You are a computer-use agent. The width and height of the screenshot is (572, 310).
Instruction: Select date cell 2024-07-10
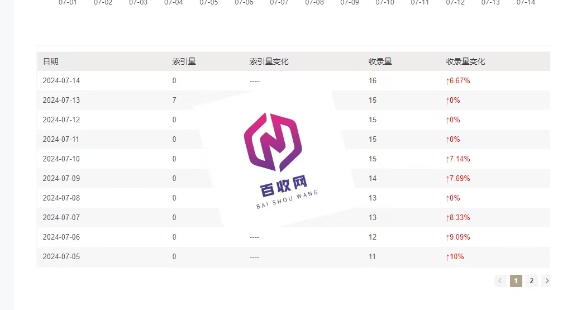pyautogui.click(x=61, y=159)
